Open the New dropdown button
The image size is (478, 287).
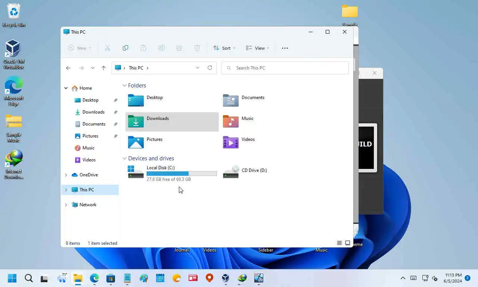click(80, 48)
